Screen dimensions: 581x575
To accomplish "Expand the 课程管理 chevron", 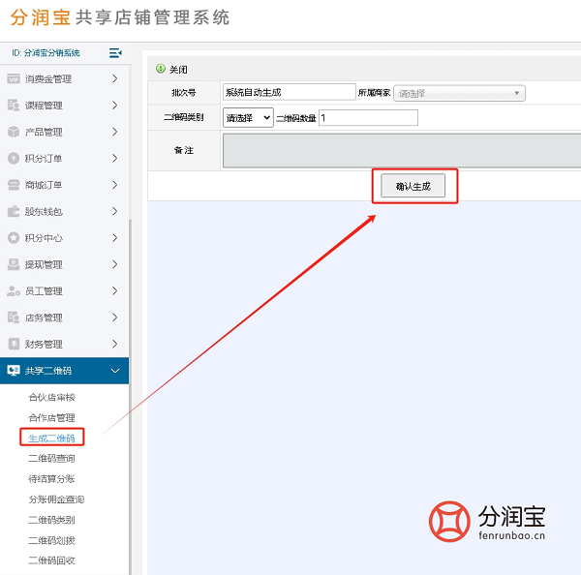I will (x=115, y=106).
